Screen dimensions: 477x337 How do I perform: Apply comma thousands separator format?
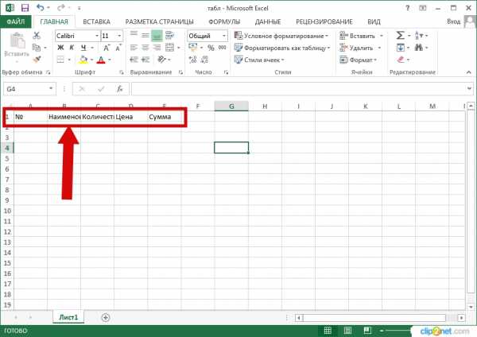tap(222, 48)
